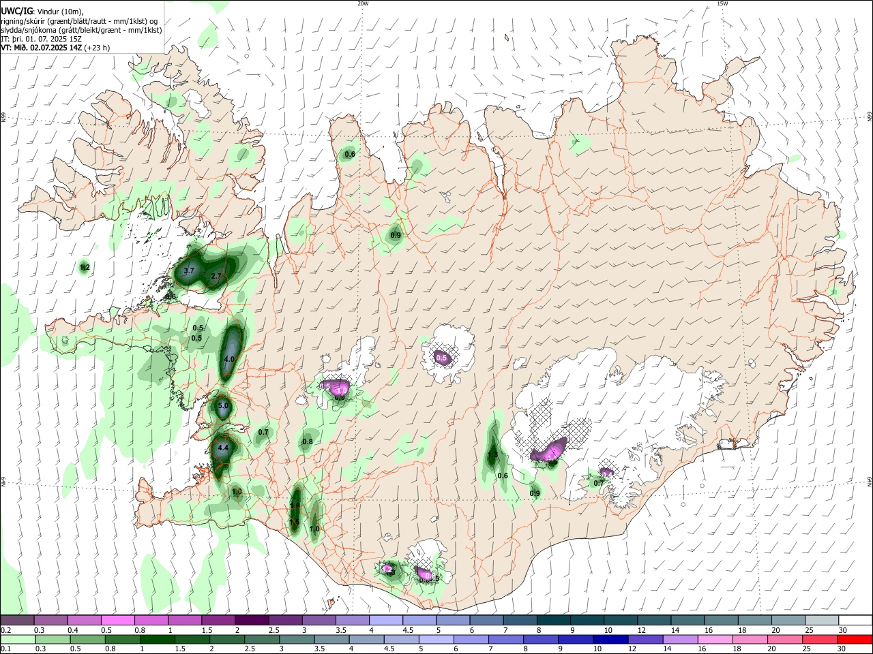Click the 1.3 precipitation value on the map

coord(493,455)
